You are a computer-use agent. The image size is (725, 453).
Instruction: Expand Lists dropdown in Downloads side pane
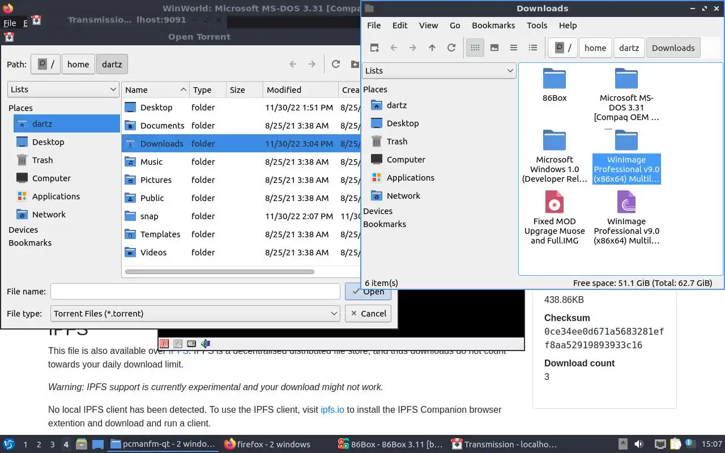(439, 71)
